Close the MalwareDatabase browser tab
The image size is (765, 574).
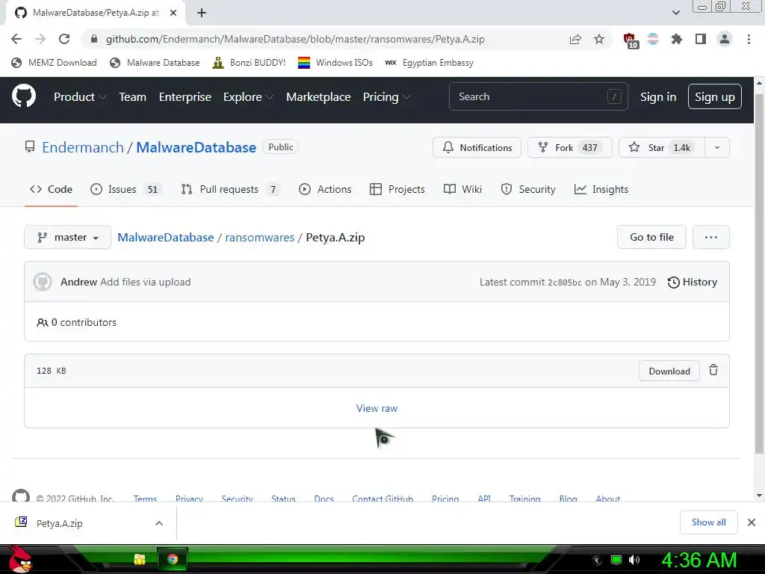(x=173, y=13)
